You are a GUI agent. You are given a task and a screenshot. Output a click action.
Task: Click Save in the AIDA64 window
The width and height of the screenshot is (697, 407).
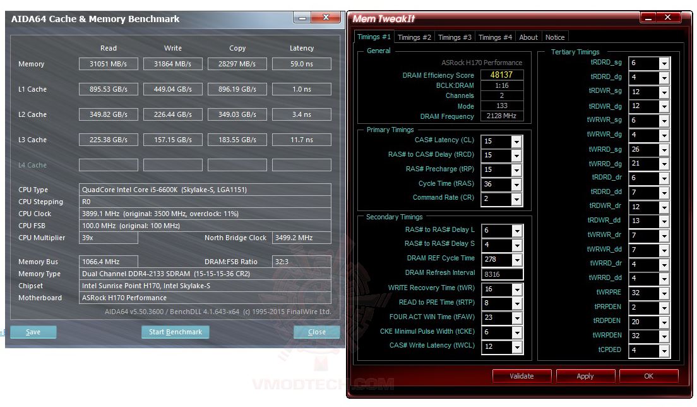[x=33, y=332]
